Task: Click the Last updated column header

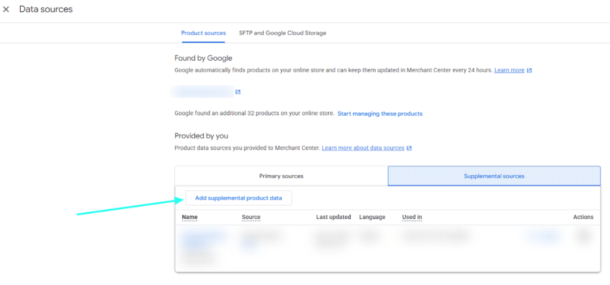Action: pos(333,217)
